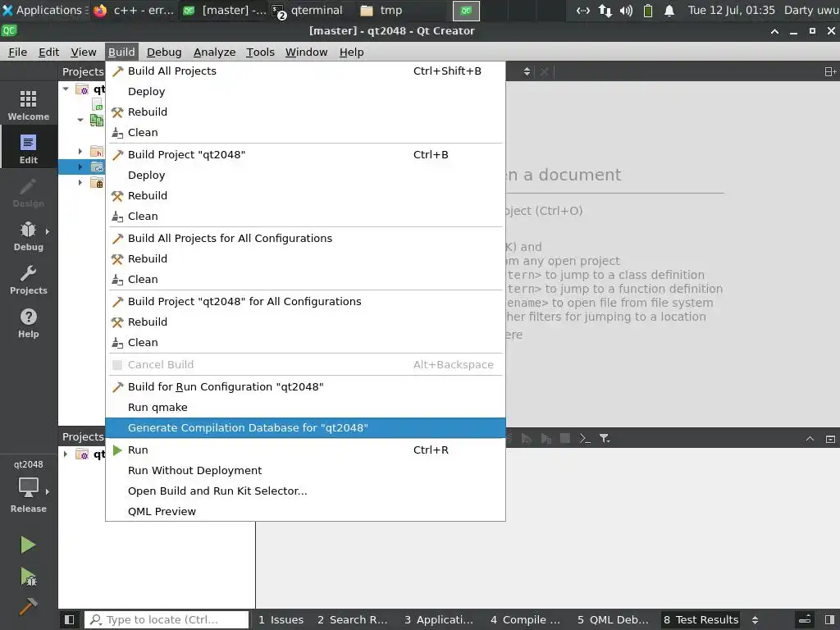
Task: Click the terminal icon in output pane toolbar
Action: [584, 439]
